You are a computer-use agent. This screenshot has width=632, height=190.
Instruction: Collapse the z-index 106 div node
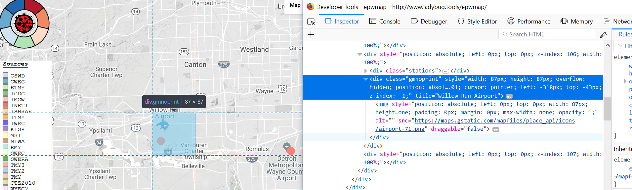point(359,54)
